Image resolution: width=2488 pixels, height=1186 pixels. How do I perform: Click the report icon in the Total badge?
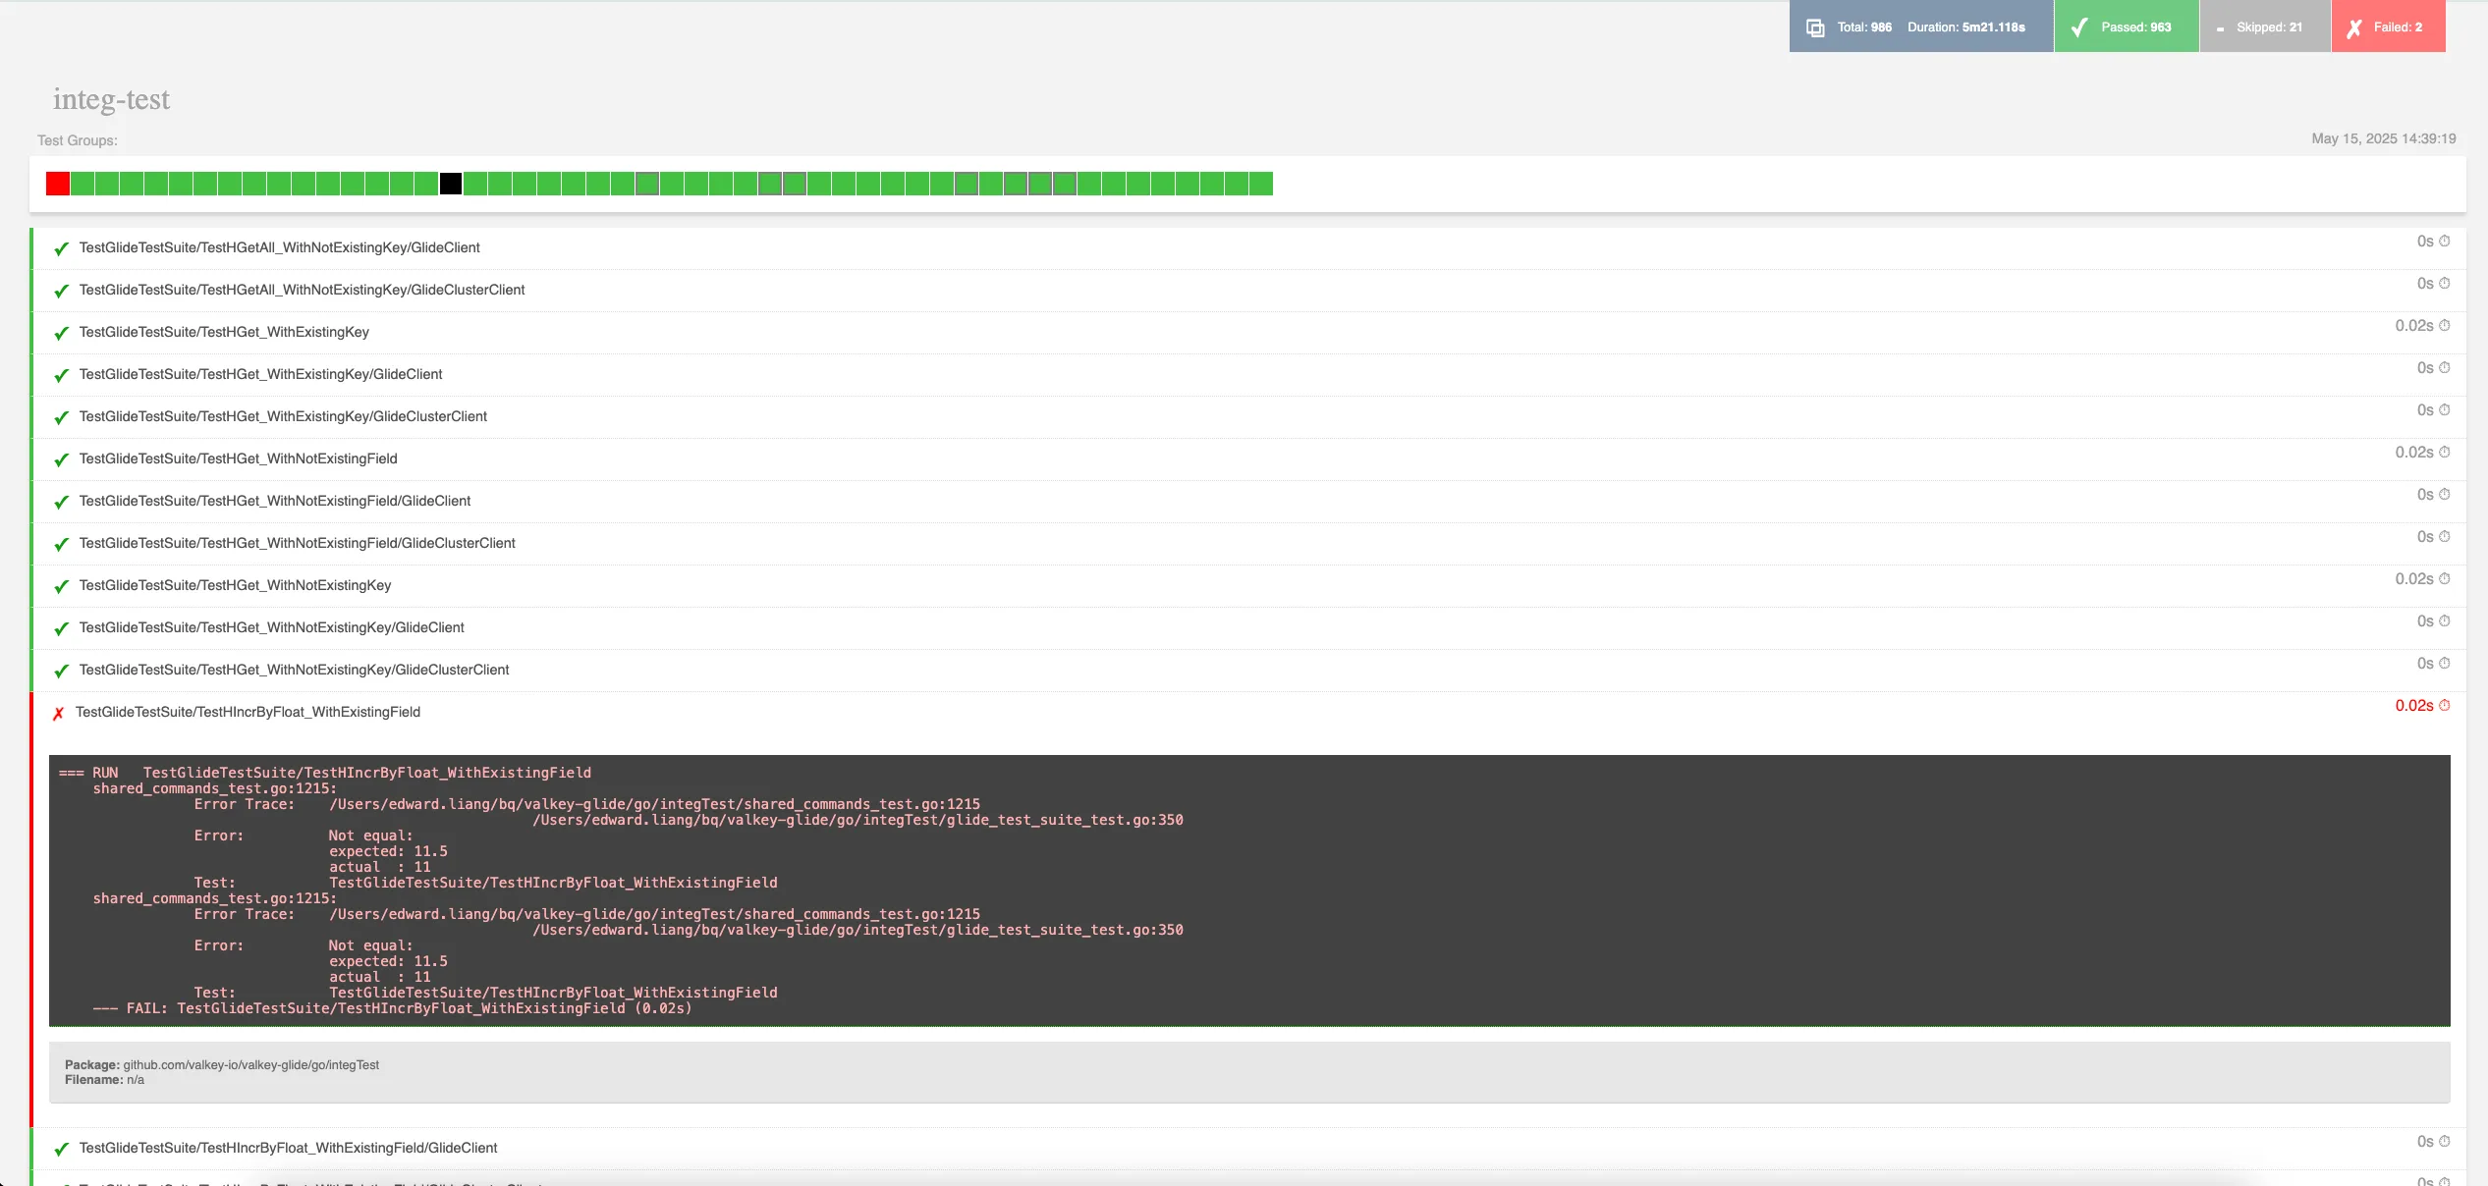1815,27
